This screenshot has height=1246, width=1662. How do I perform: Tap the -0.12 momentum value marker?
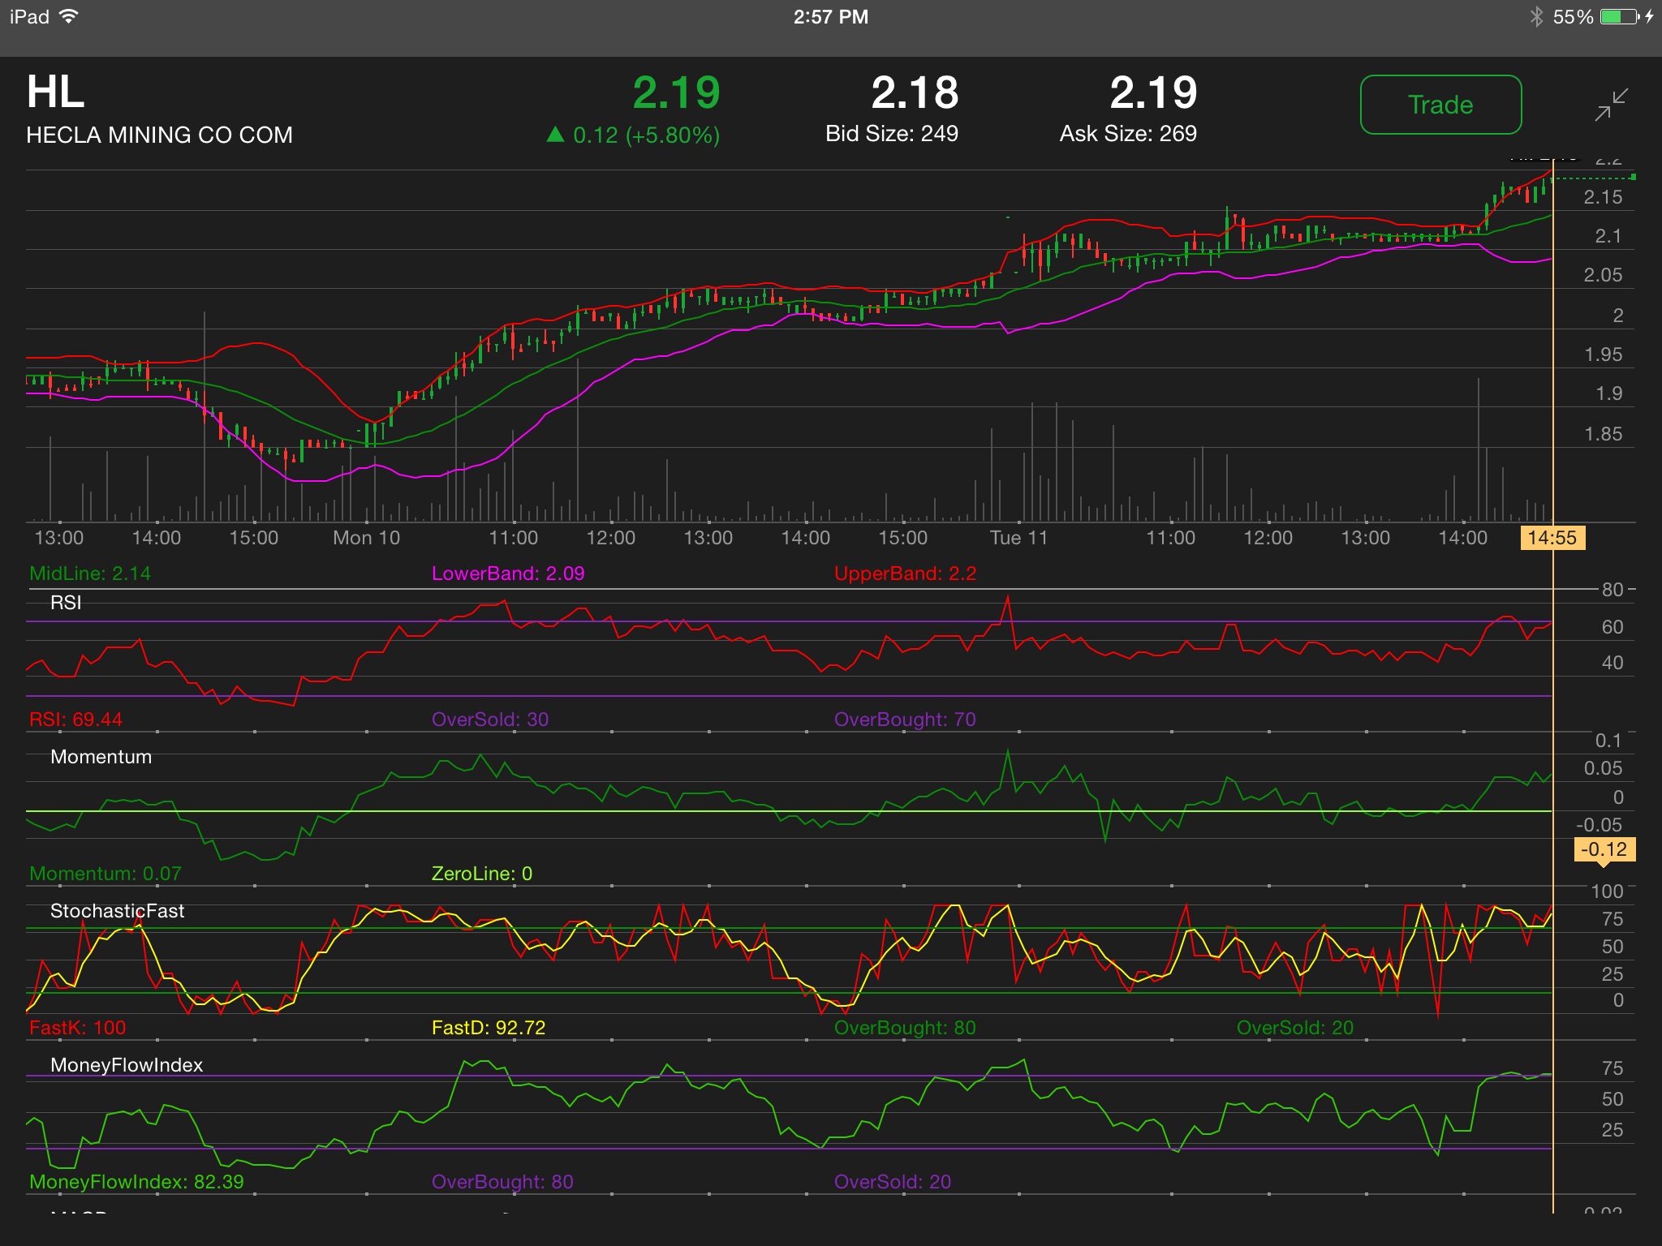[1604, 849]
